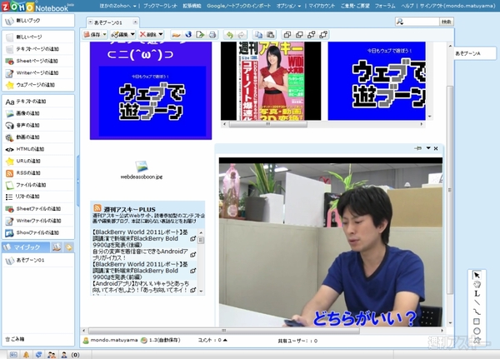
Task: Add a Writer page from sidebar
Action: 38,72
